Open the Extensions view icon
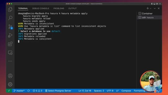 pyautogui.click(x=10, y=44)
